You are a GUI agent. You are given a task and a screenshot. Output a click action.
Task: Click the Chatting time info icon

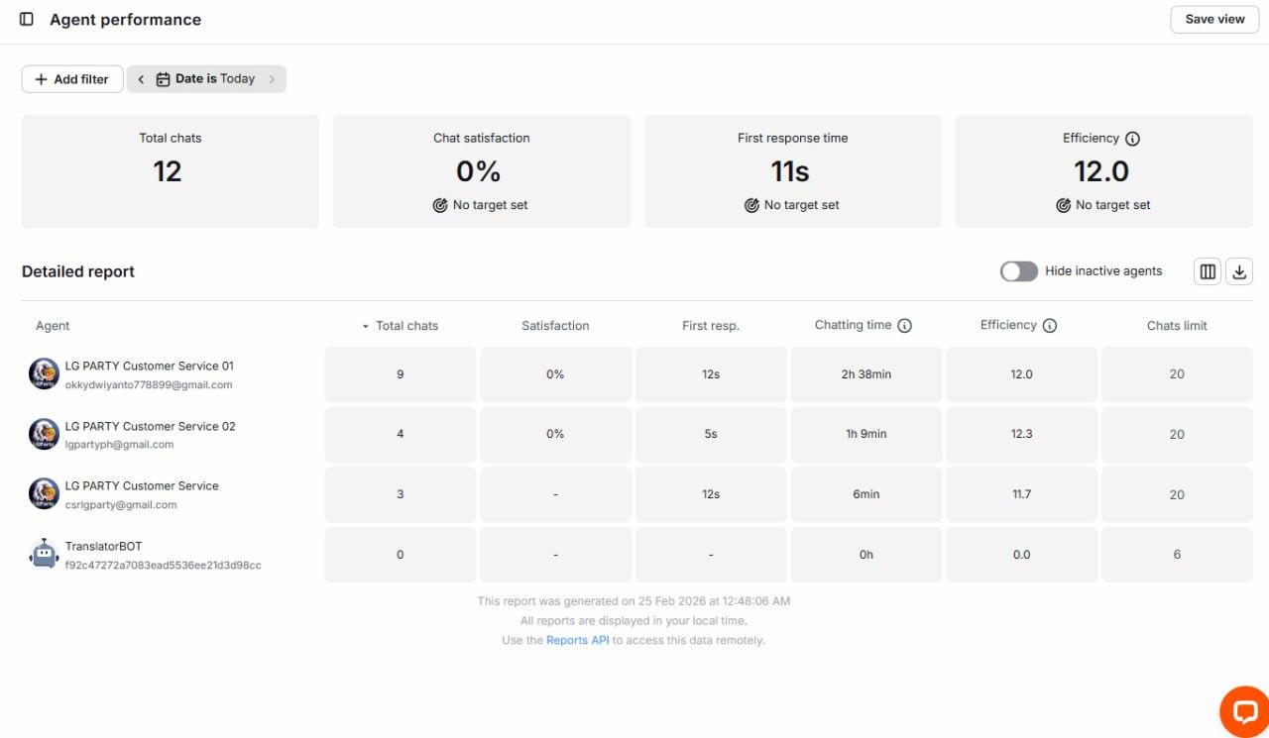coord(904,325)
